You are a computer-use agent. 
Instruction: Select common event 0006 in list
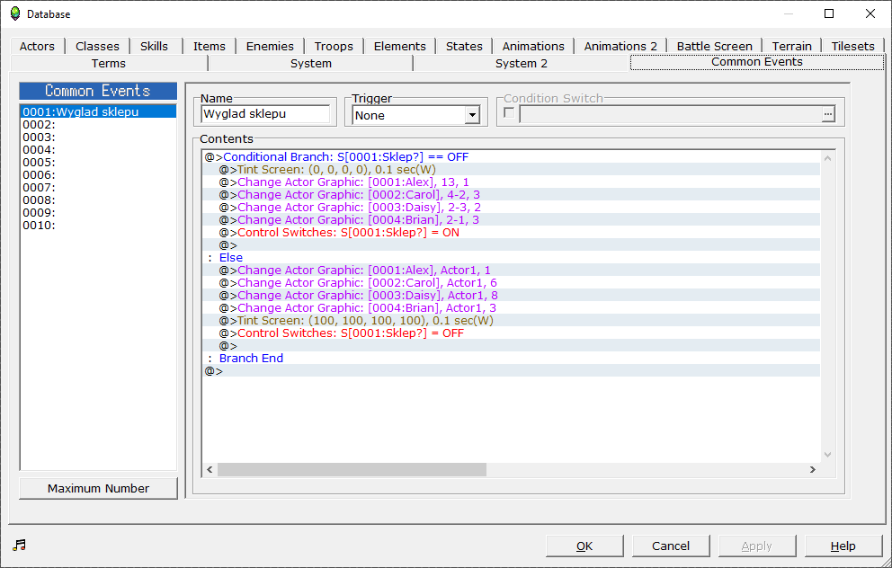coord(98,174)
